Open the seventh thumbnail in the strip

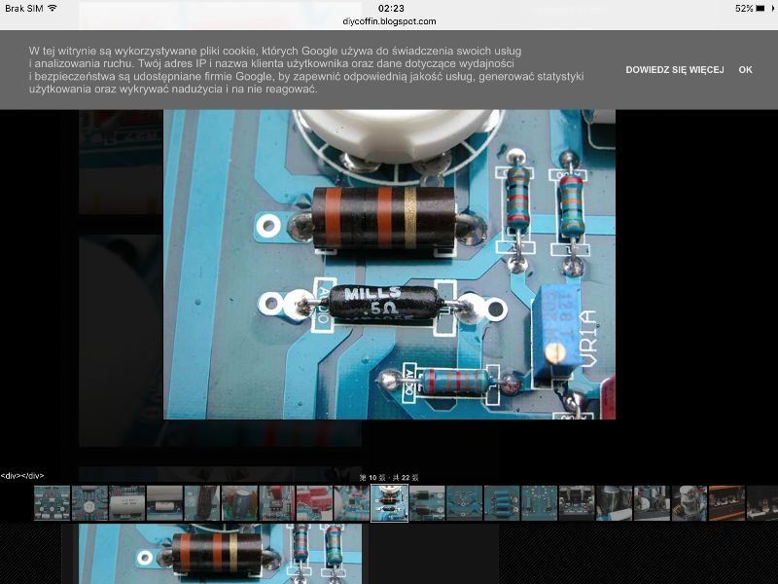coord(277,503)
